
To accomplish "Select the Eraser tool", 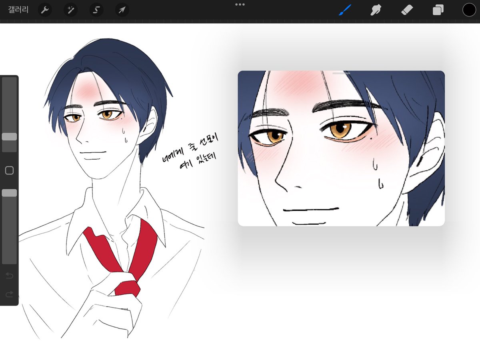I will [407, 10].
